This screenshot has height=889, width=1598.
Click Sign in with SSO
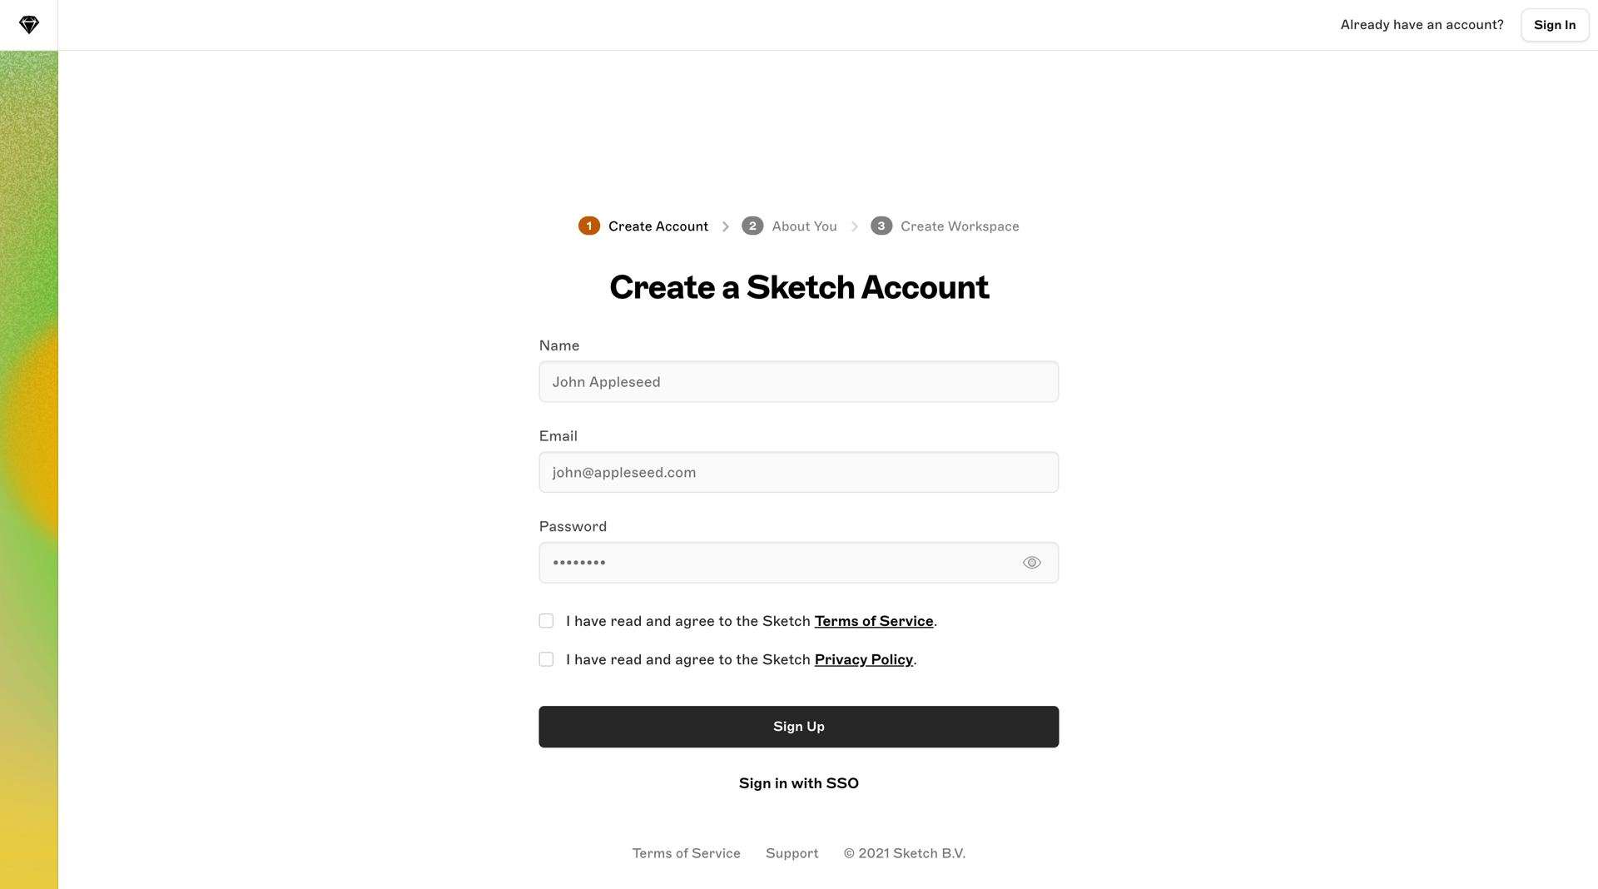798,782
